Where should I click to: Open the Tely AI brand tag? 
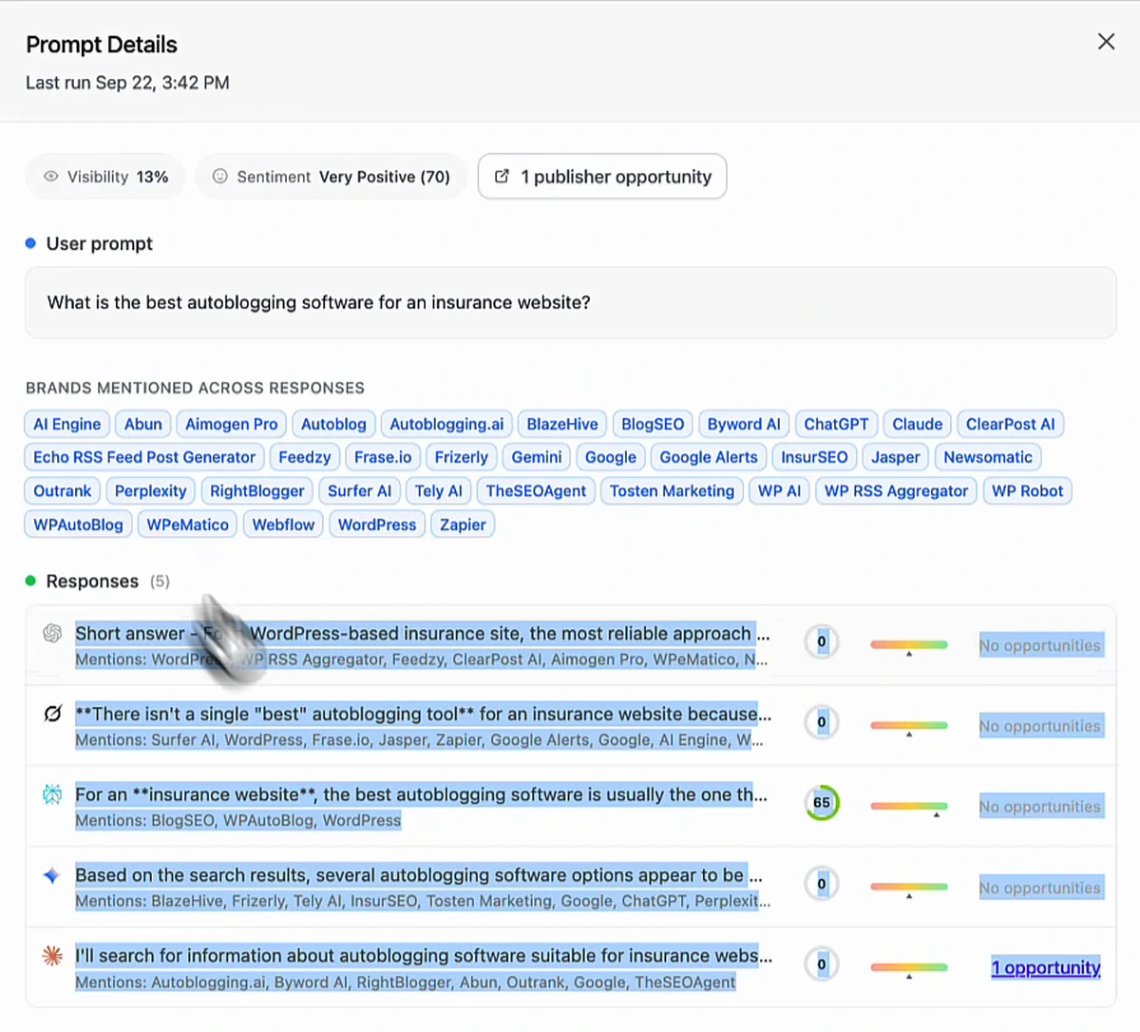pyautogui.click(x=439, y=491)
